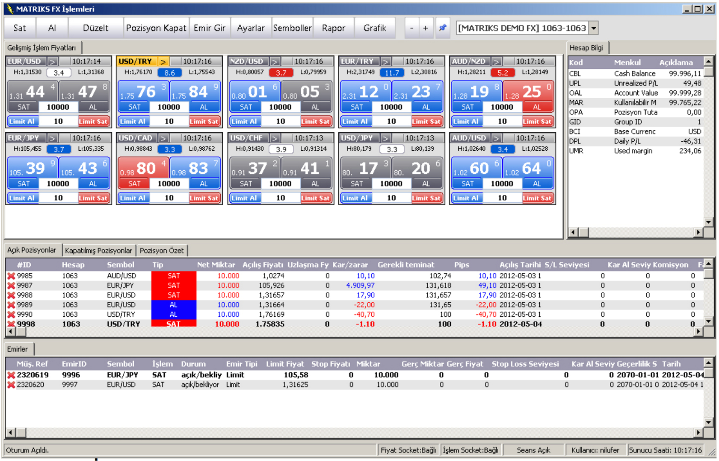Open AUD/NZD tile's arrow button
This screenshot has height=461, width=719.
click(x=496, y=61)
